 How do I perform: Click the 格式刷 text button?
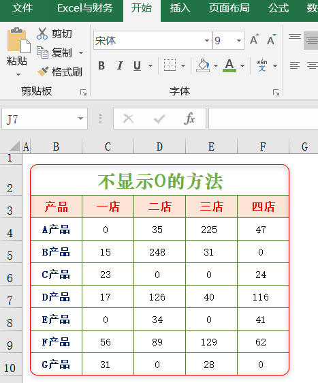[67, 72]
